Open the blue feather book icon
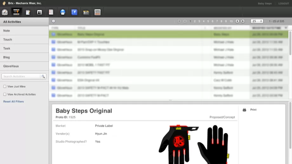 click(x=74, y=12)
